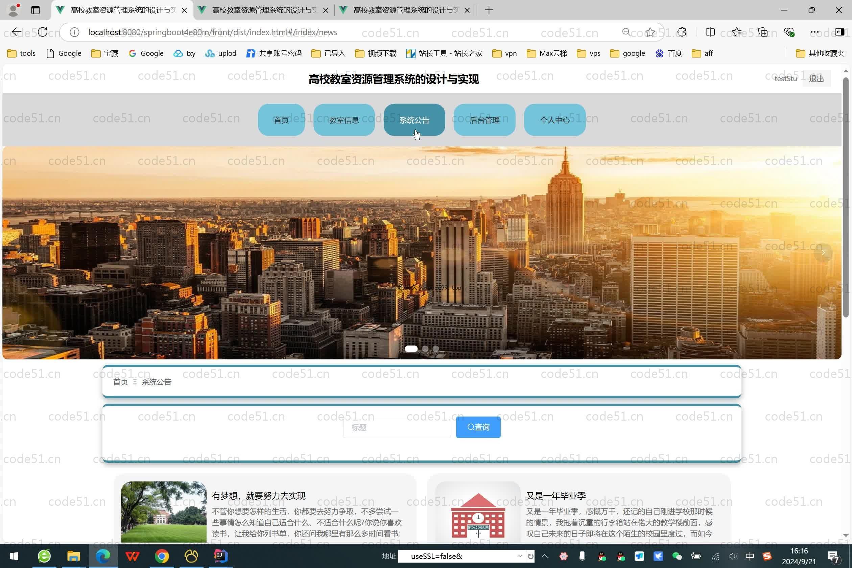The image size is (852, 568).
Task: Open the 百度 bookmark
Action: click(669, 53)
